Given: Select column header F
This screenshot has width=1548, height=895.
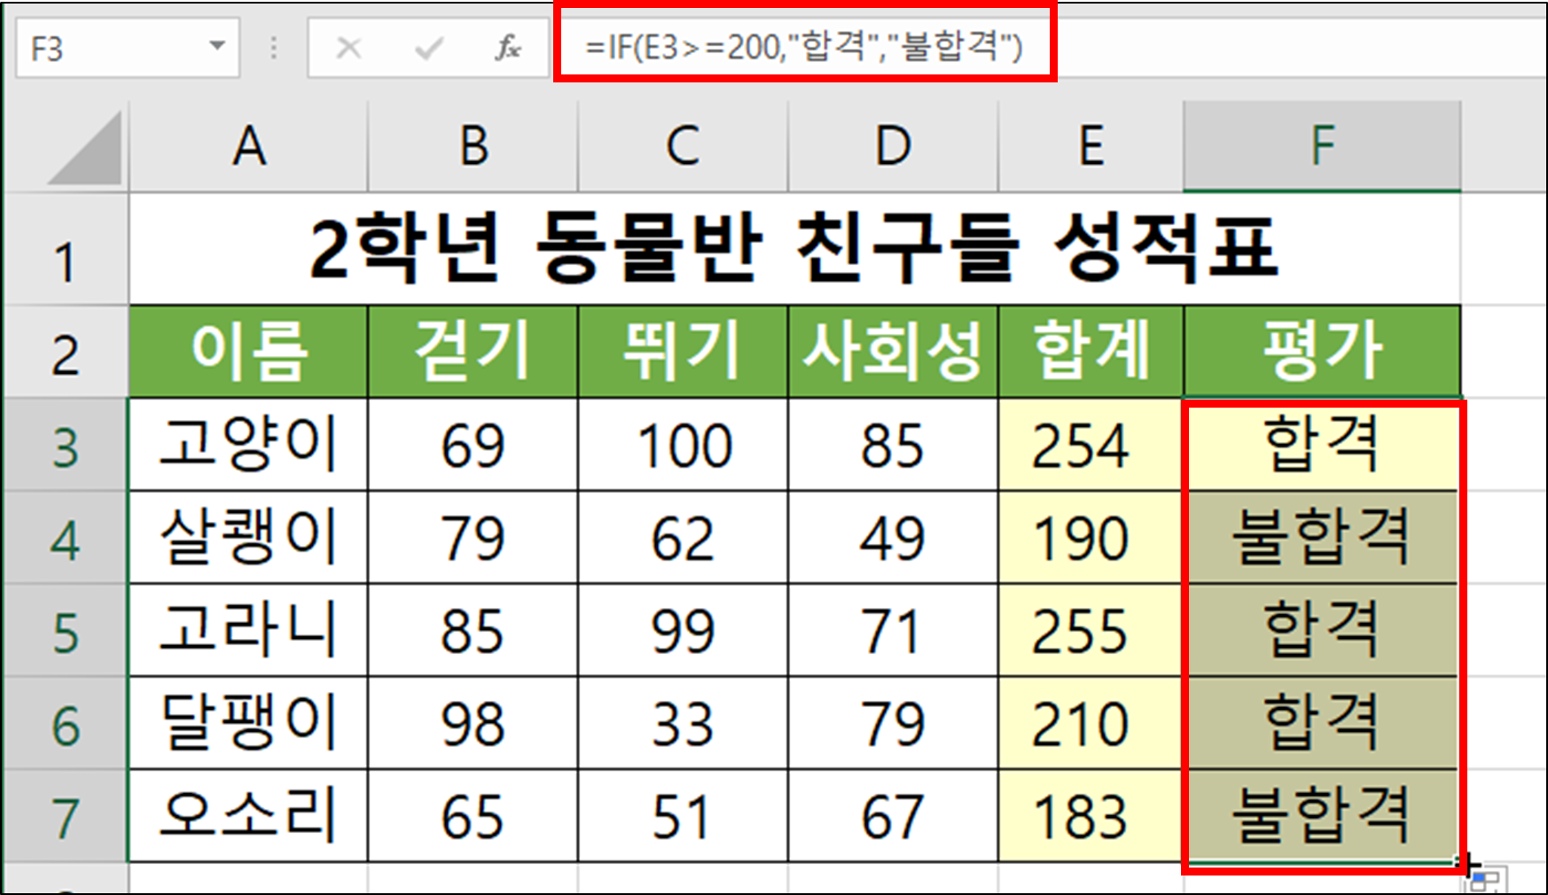Looking at the screenshot, I should tap(1321, 146).
